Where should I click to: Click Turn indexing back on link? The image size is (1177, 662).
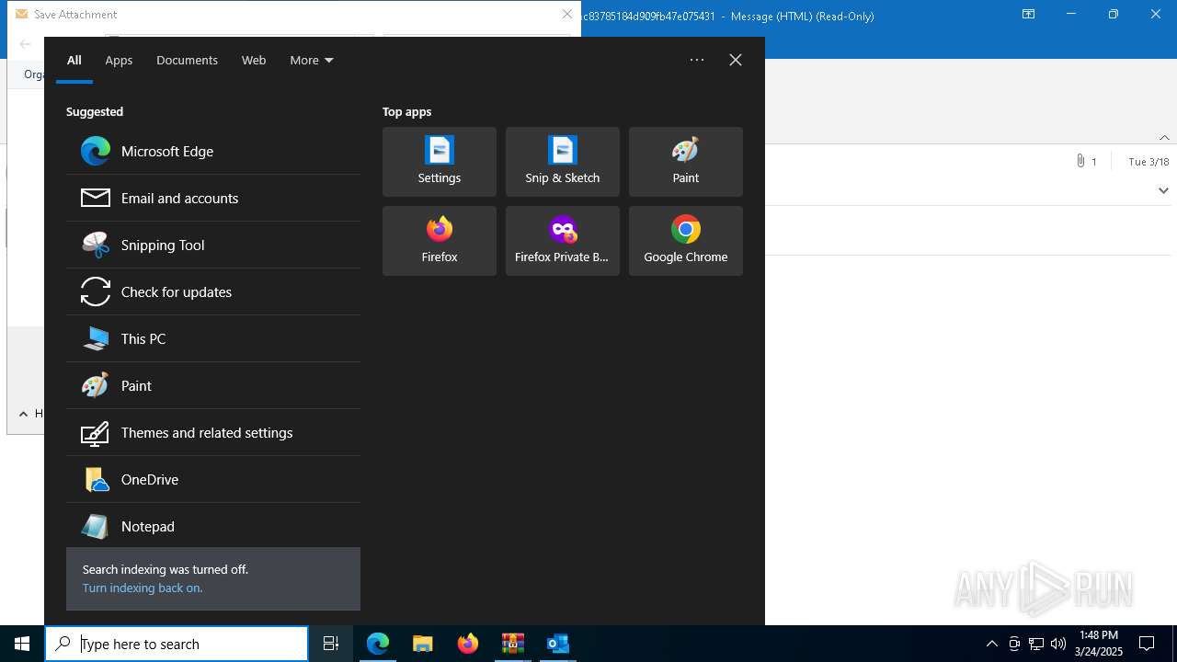point(143,588)
